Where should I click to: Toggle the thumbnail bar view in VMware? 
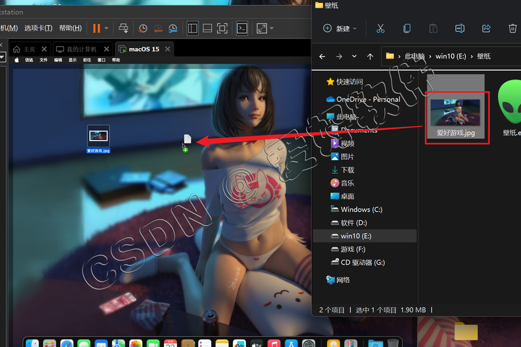207,28
